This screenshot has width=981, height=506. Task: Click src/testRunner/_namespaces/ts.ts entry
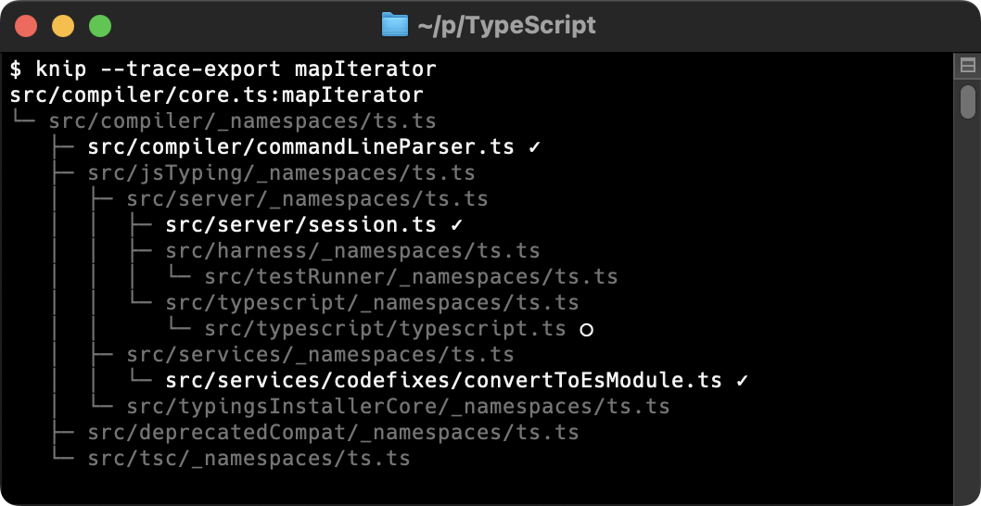[x=411, y=276]
